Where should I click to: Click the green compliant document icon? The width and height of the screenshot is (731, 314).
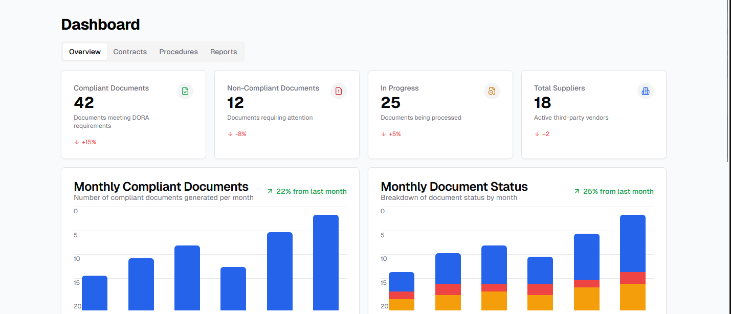point(185,91)
